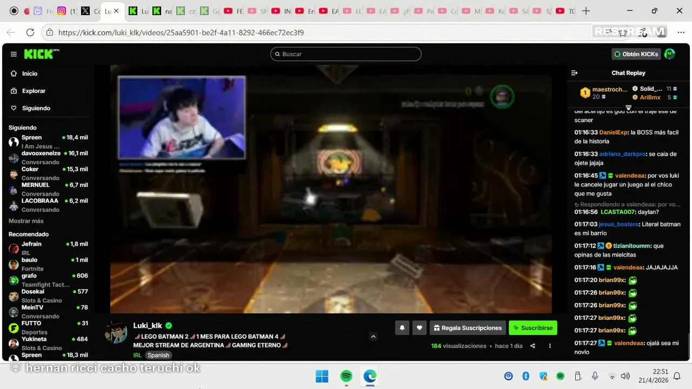Reload the browser page

click(30, 32)
